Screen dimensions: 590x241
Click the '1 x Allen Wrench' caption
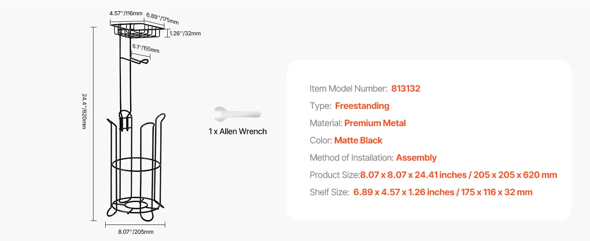pos(238,131)
